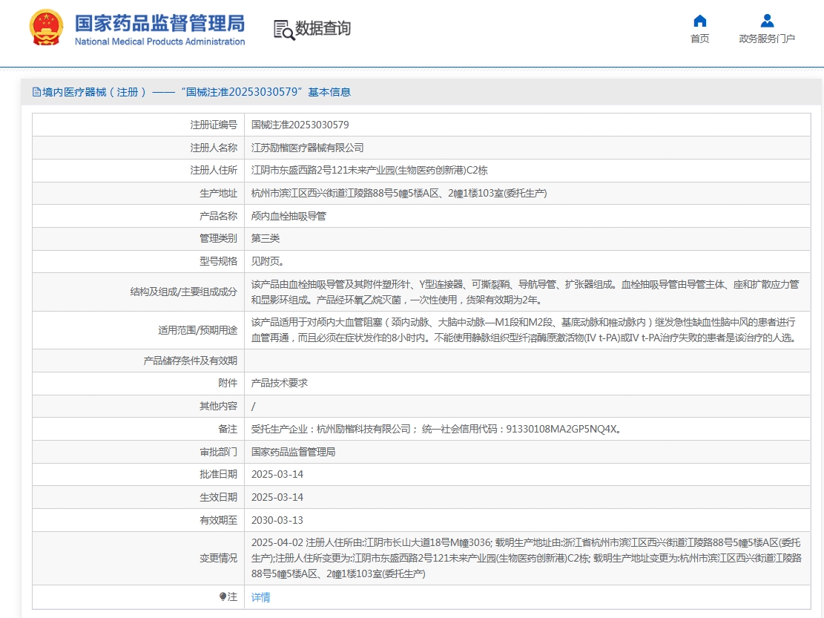Click the 产品名称 row label
The height and width of the screenshot is (618, 824).
pyautogui.click(x=219, y=216)
